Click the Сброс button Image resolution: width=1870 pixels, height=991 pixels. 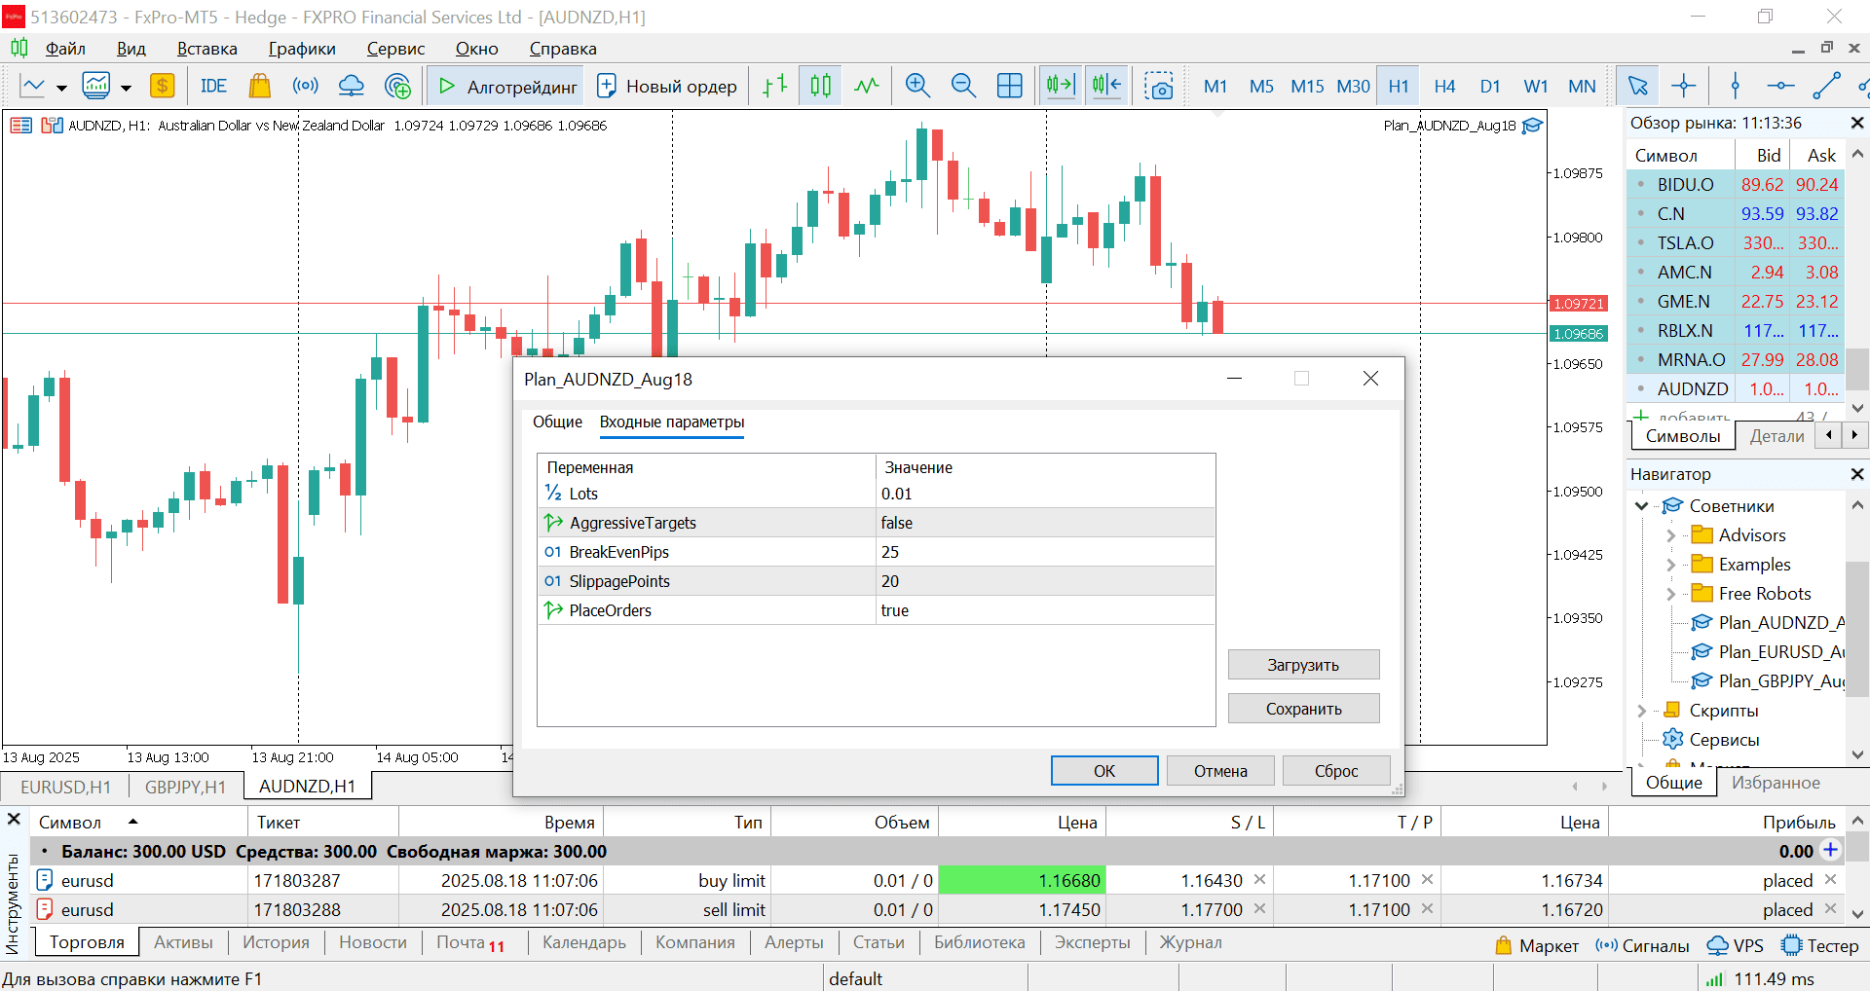coord(1336,771)
